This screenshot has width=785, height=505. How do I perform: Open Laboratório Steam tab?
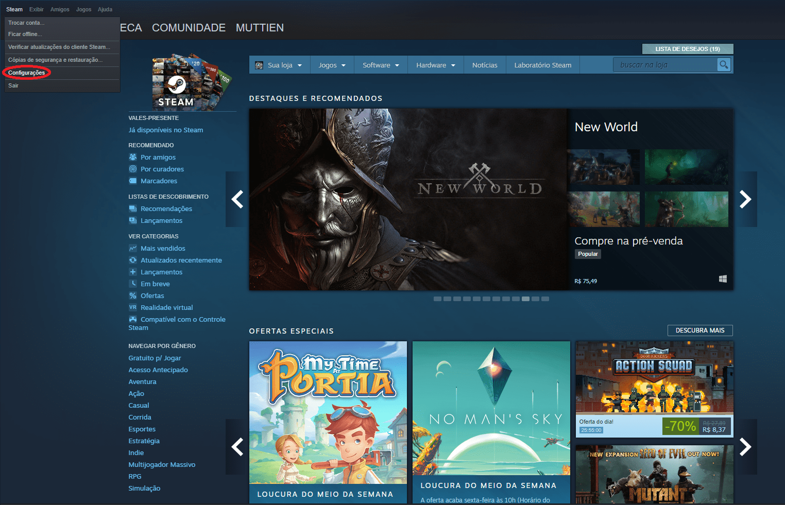(543, 65)
